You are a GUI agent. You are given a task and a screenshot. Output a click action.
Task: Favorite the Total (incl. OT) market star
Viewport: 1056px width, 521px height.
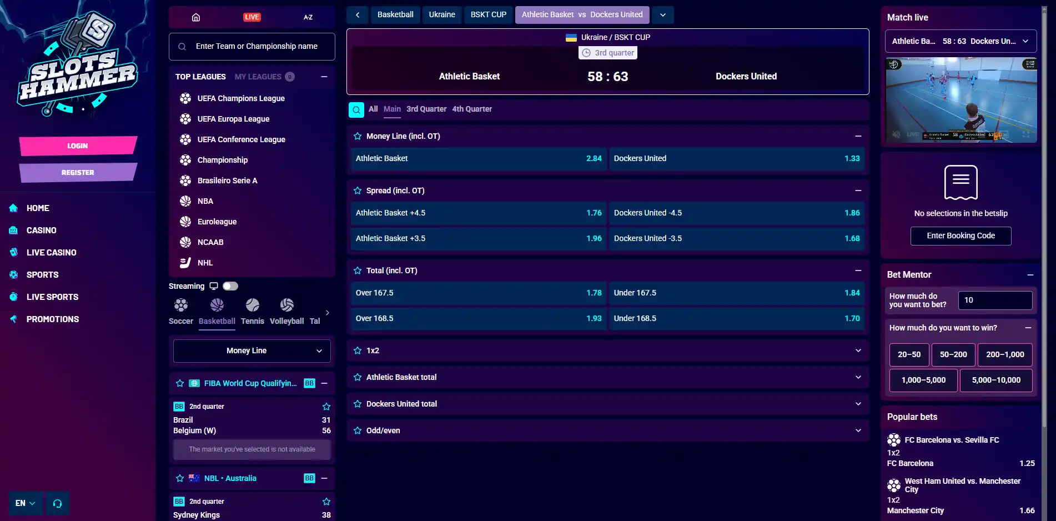(358, 270)
